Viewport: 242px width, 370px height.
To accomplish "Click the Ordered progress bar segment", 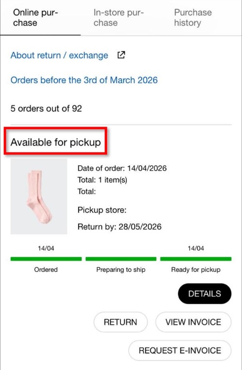I will (46, 259).
